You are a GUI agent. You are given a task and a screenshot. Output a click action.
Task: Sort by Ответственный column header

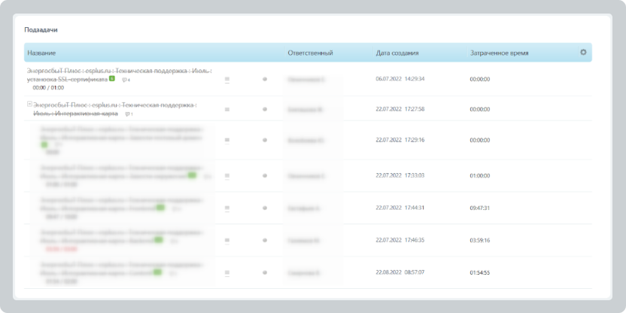tap(310, 53)
